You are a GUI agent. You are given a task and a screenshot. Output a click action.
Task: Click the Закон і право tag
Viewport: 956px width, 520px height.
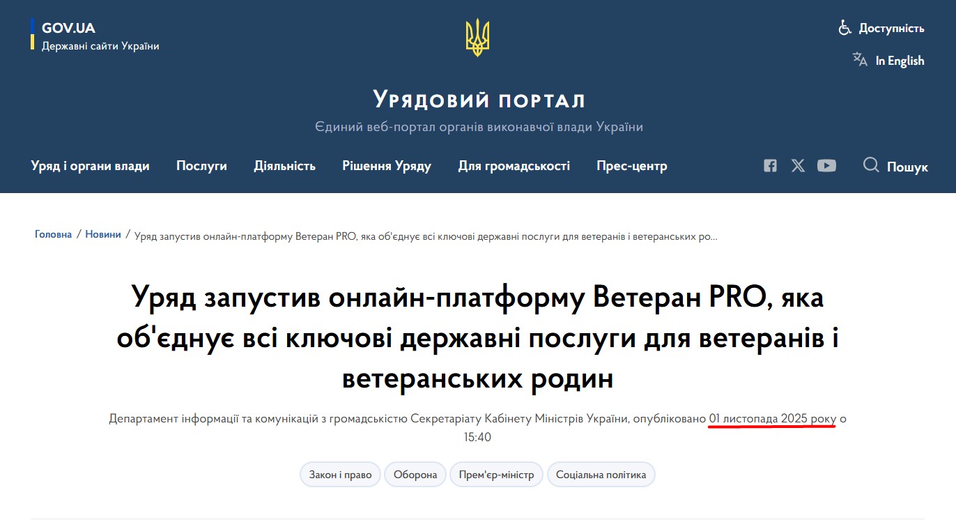point(340,474)
